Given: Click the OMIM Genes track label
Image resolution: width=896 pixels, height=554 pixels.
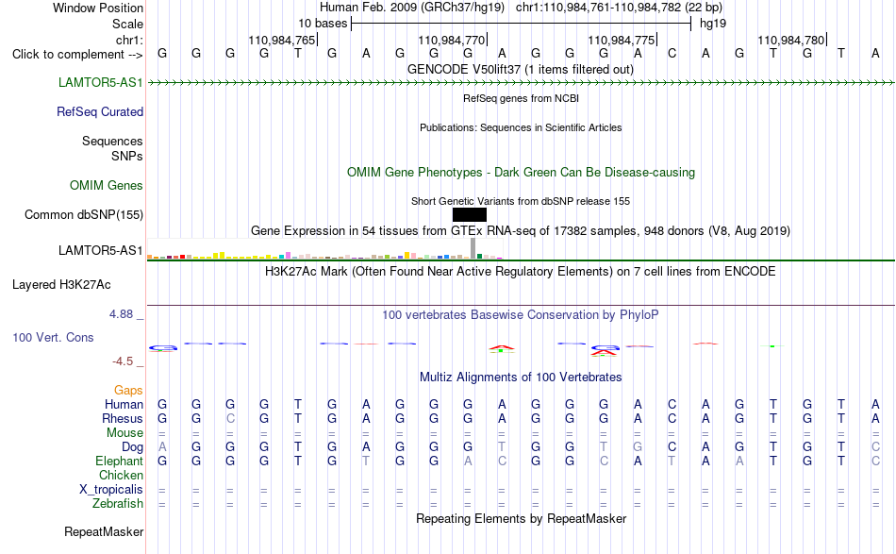Looking at the screenshot, I should tap(107, 186).
